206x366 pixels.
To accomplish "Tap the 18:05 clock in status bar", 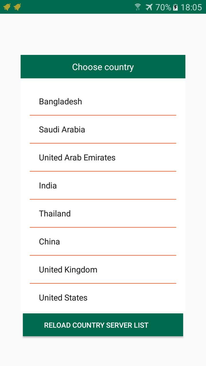I will [x=191, y=7].
